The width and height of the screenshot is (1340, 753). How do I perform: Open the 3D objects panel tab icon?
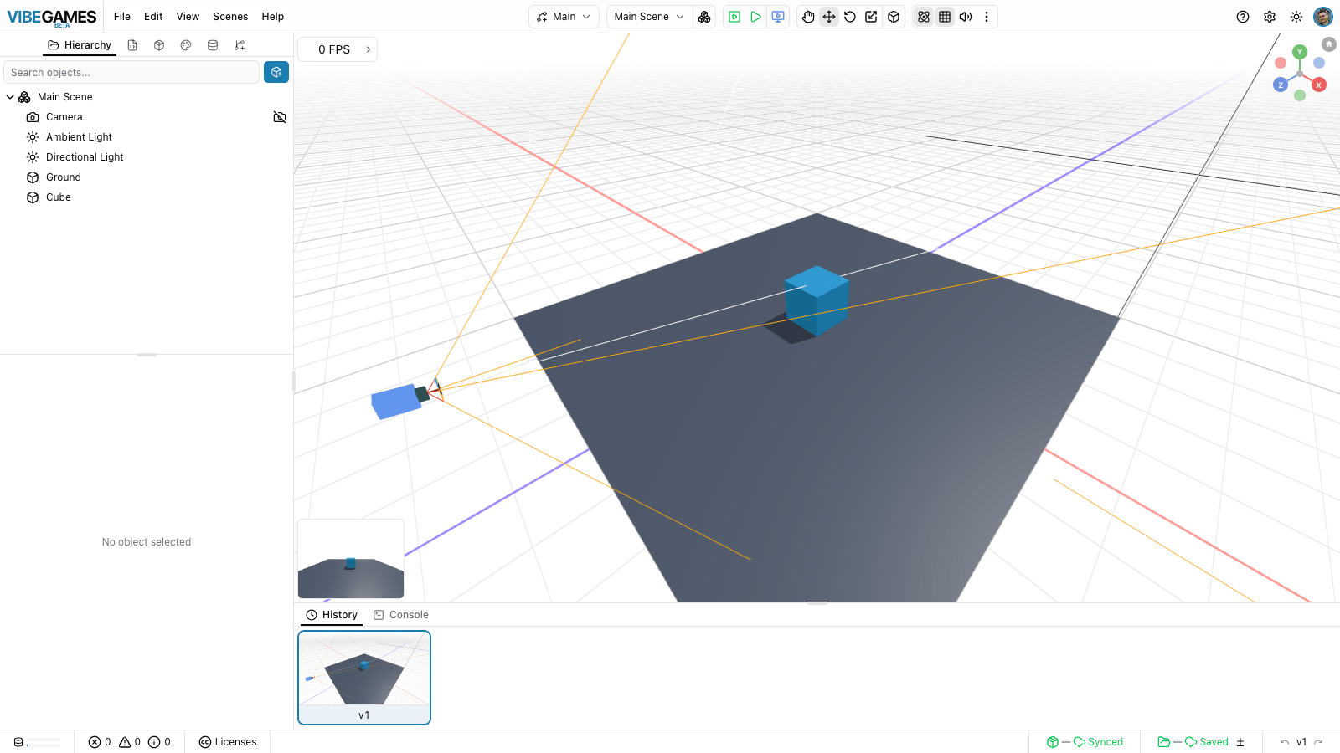(x=159, y=45)
